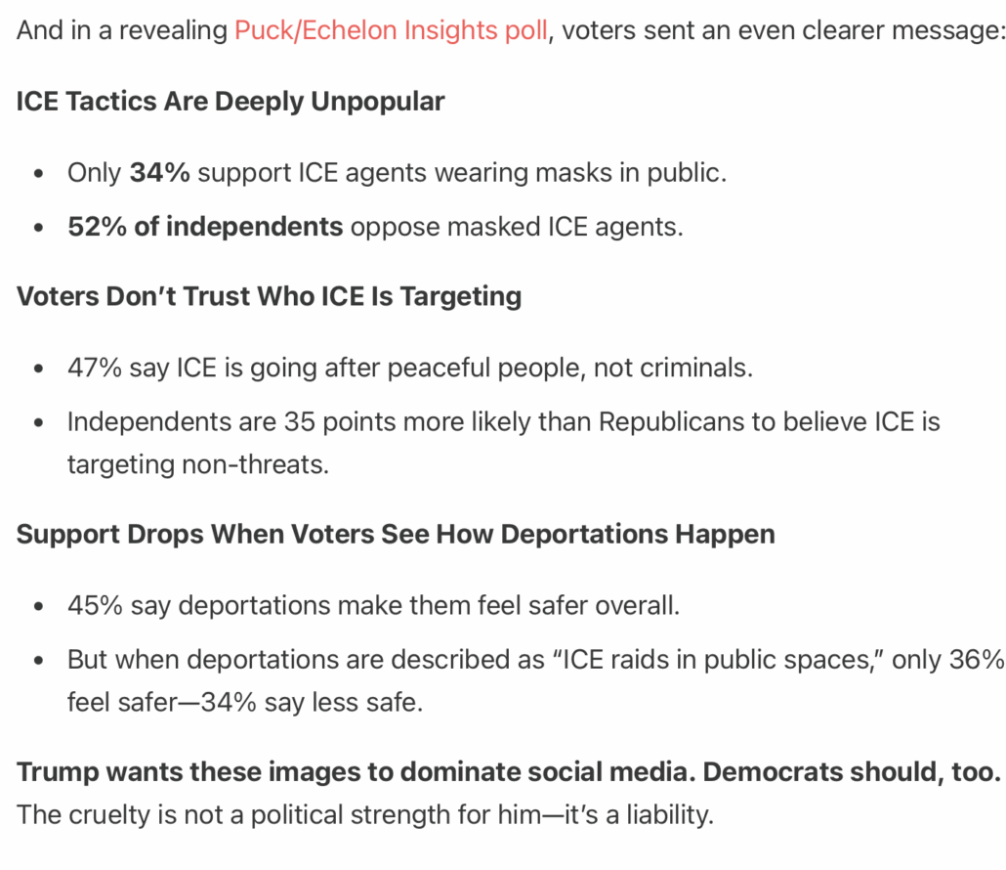The width and height of the screenshot is (1006, 870).
Task: Click the bold "52% of independents" text
Action: tap(205, 227)
